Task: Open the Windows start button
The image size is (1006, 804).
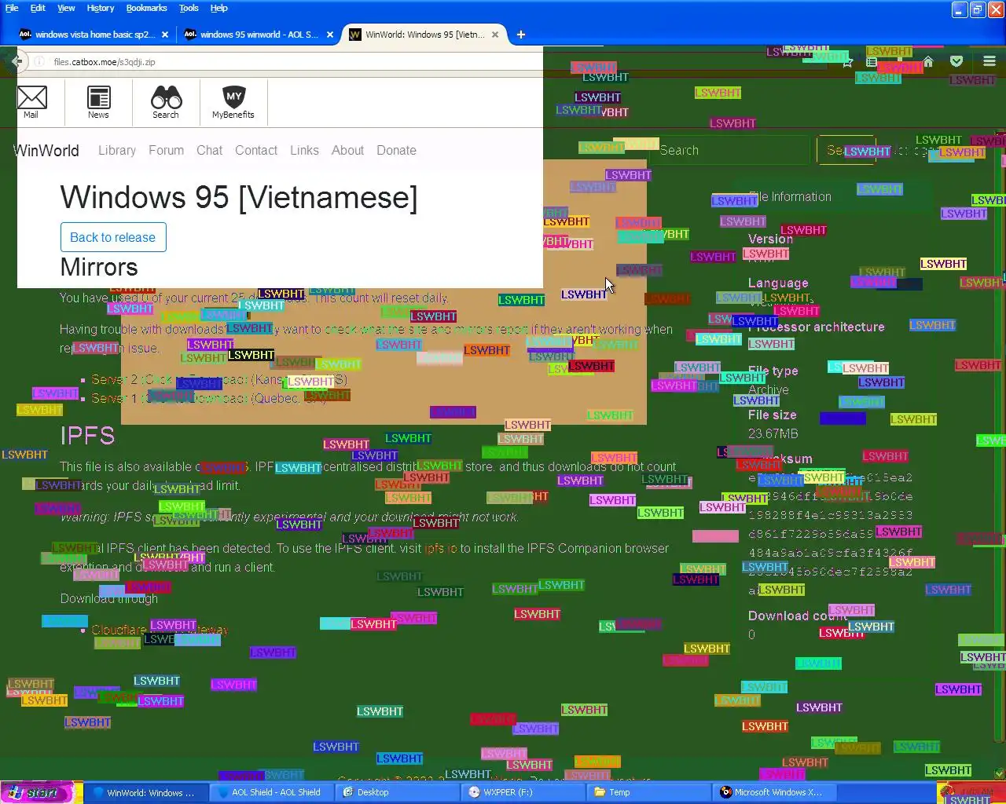Action: click(38, 792)
